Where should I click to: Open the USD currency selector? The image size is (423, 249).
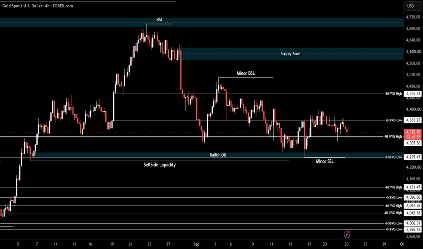point(413,6)
